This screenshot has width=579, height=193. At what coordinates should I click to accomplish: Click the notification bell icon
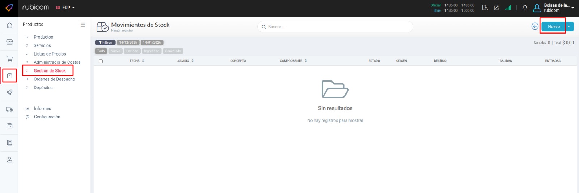[525, 8]
